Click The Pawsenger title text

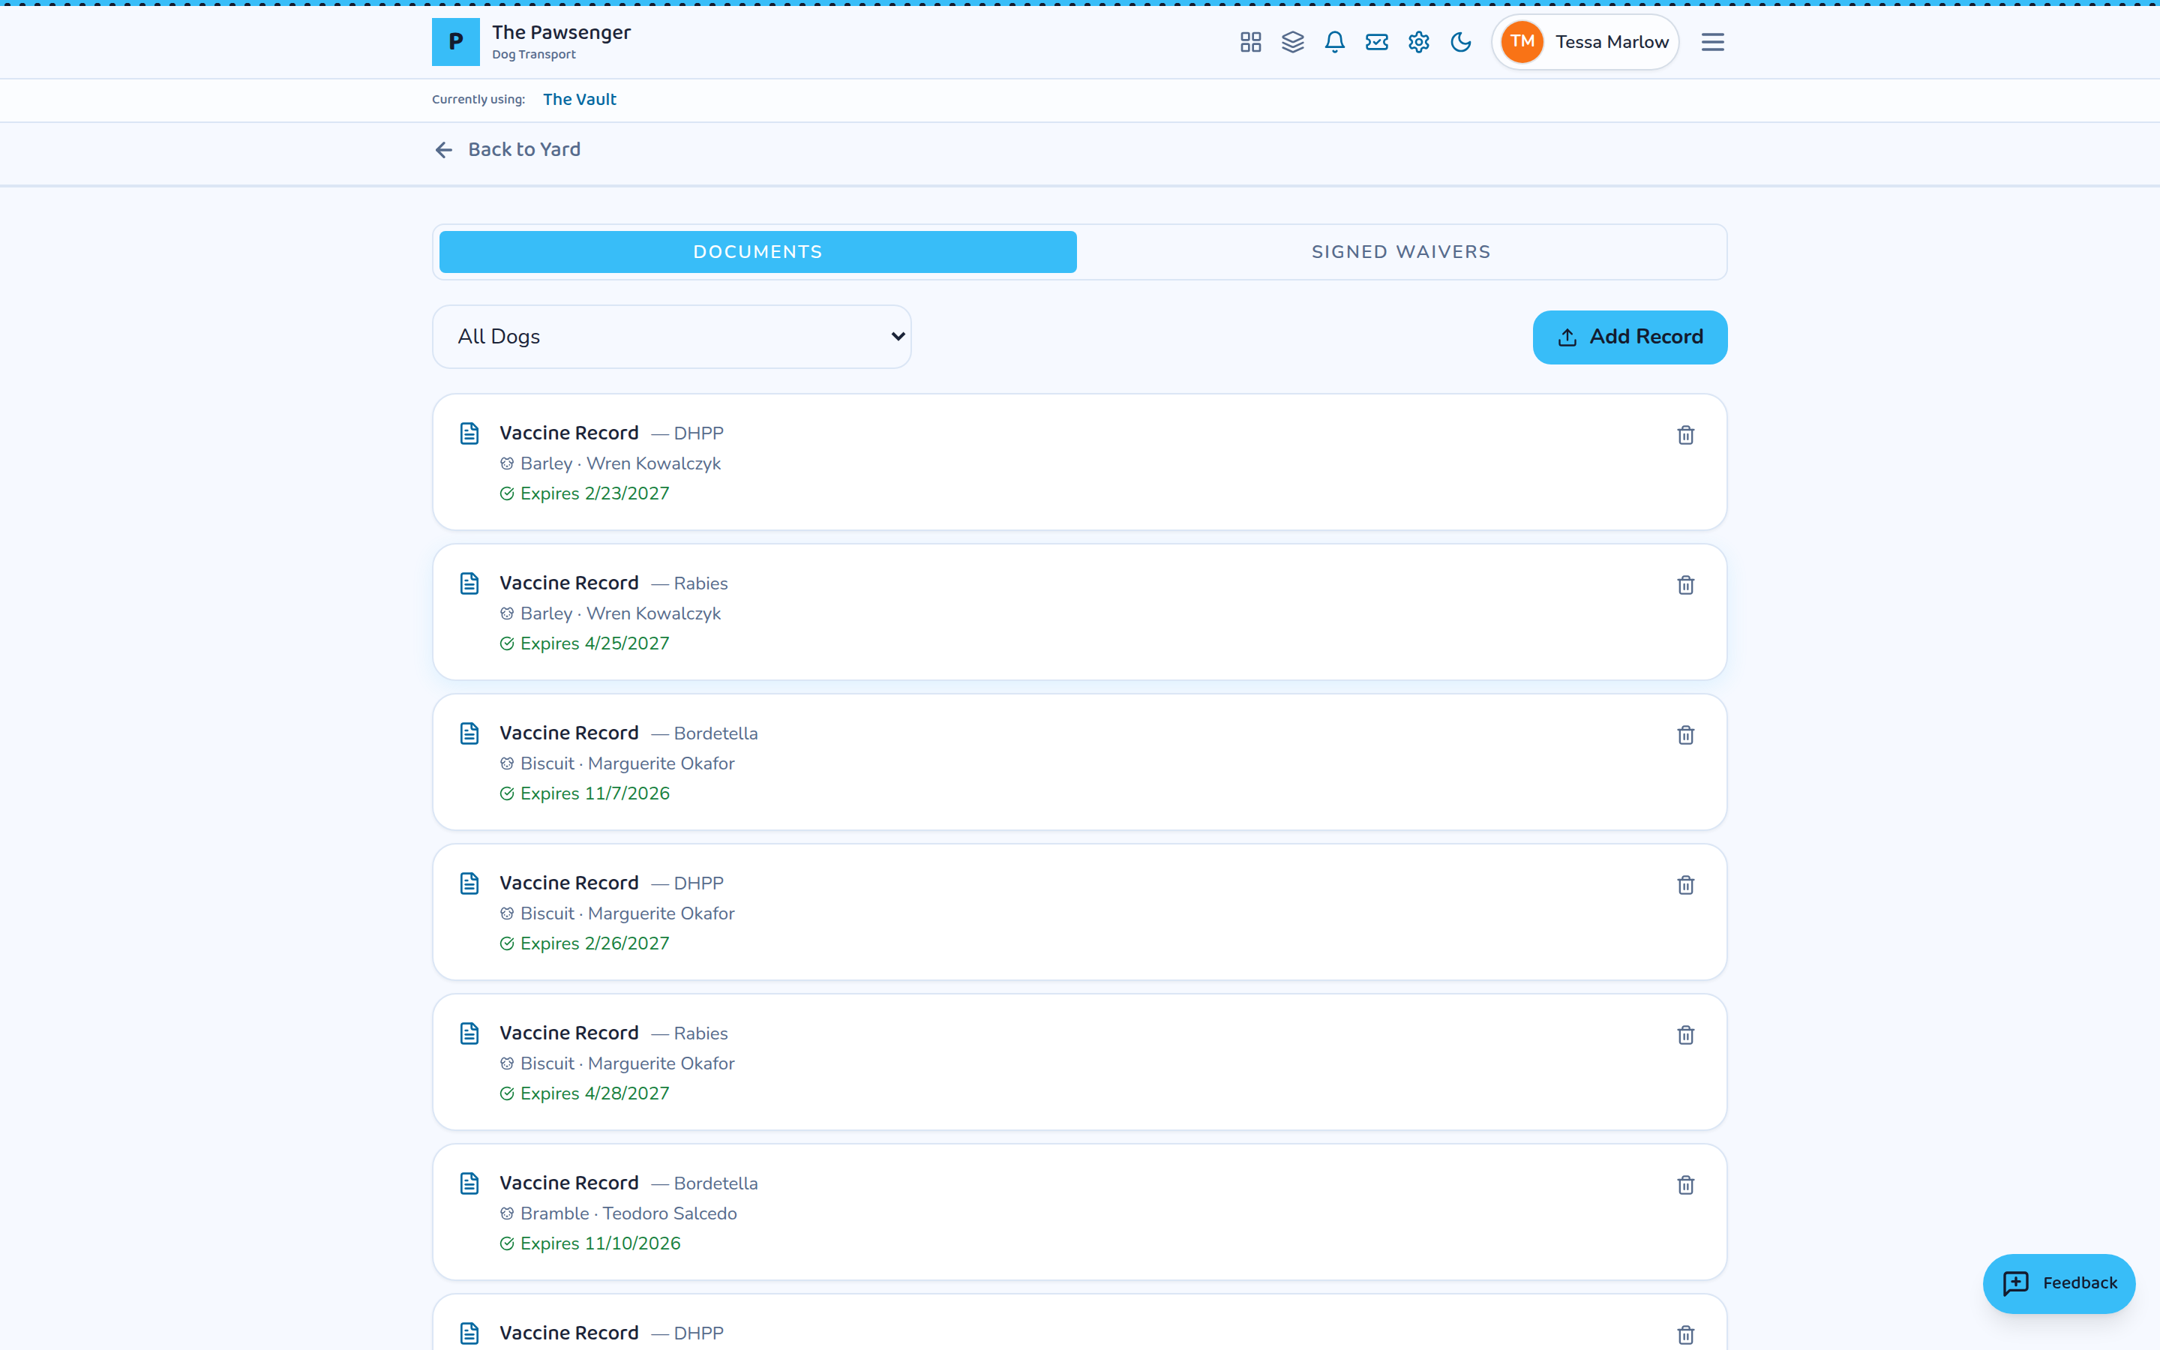[562, 32]
